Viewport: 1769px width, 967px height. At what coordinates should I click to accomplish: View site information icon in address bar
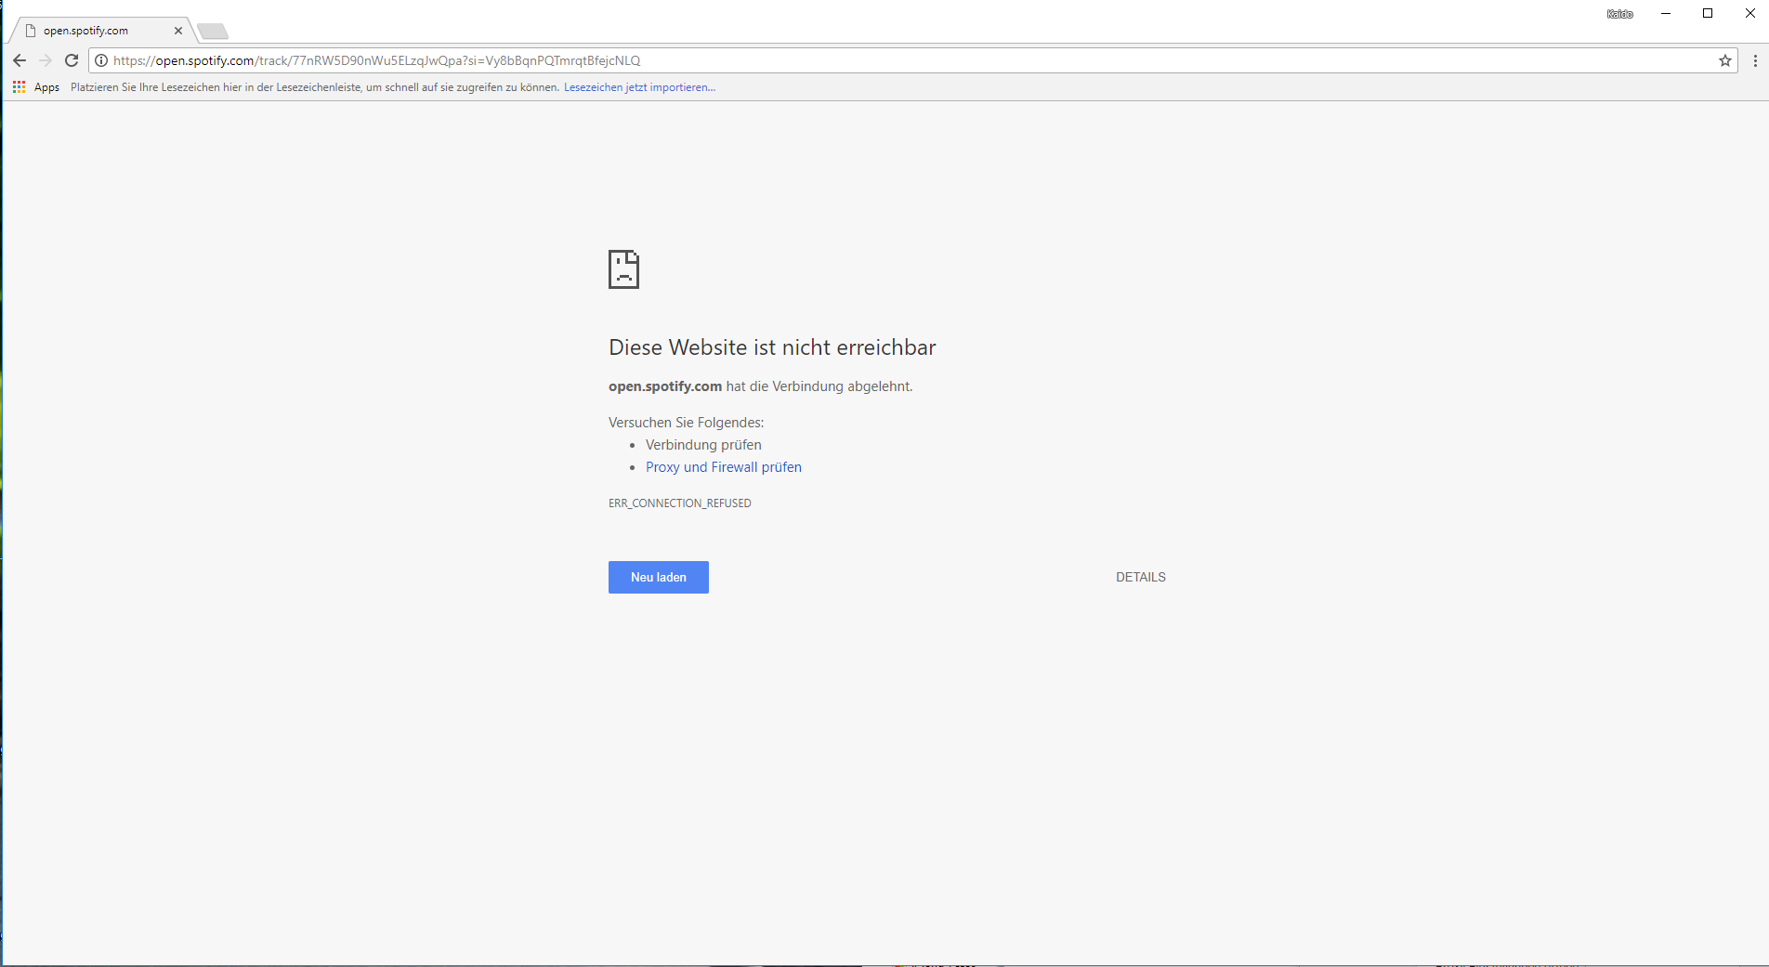point(101,60)
